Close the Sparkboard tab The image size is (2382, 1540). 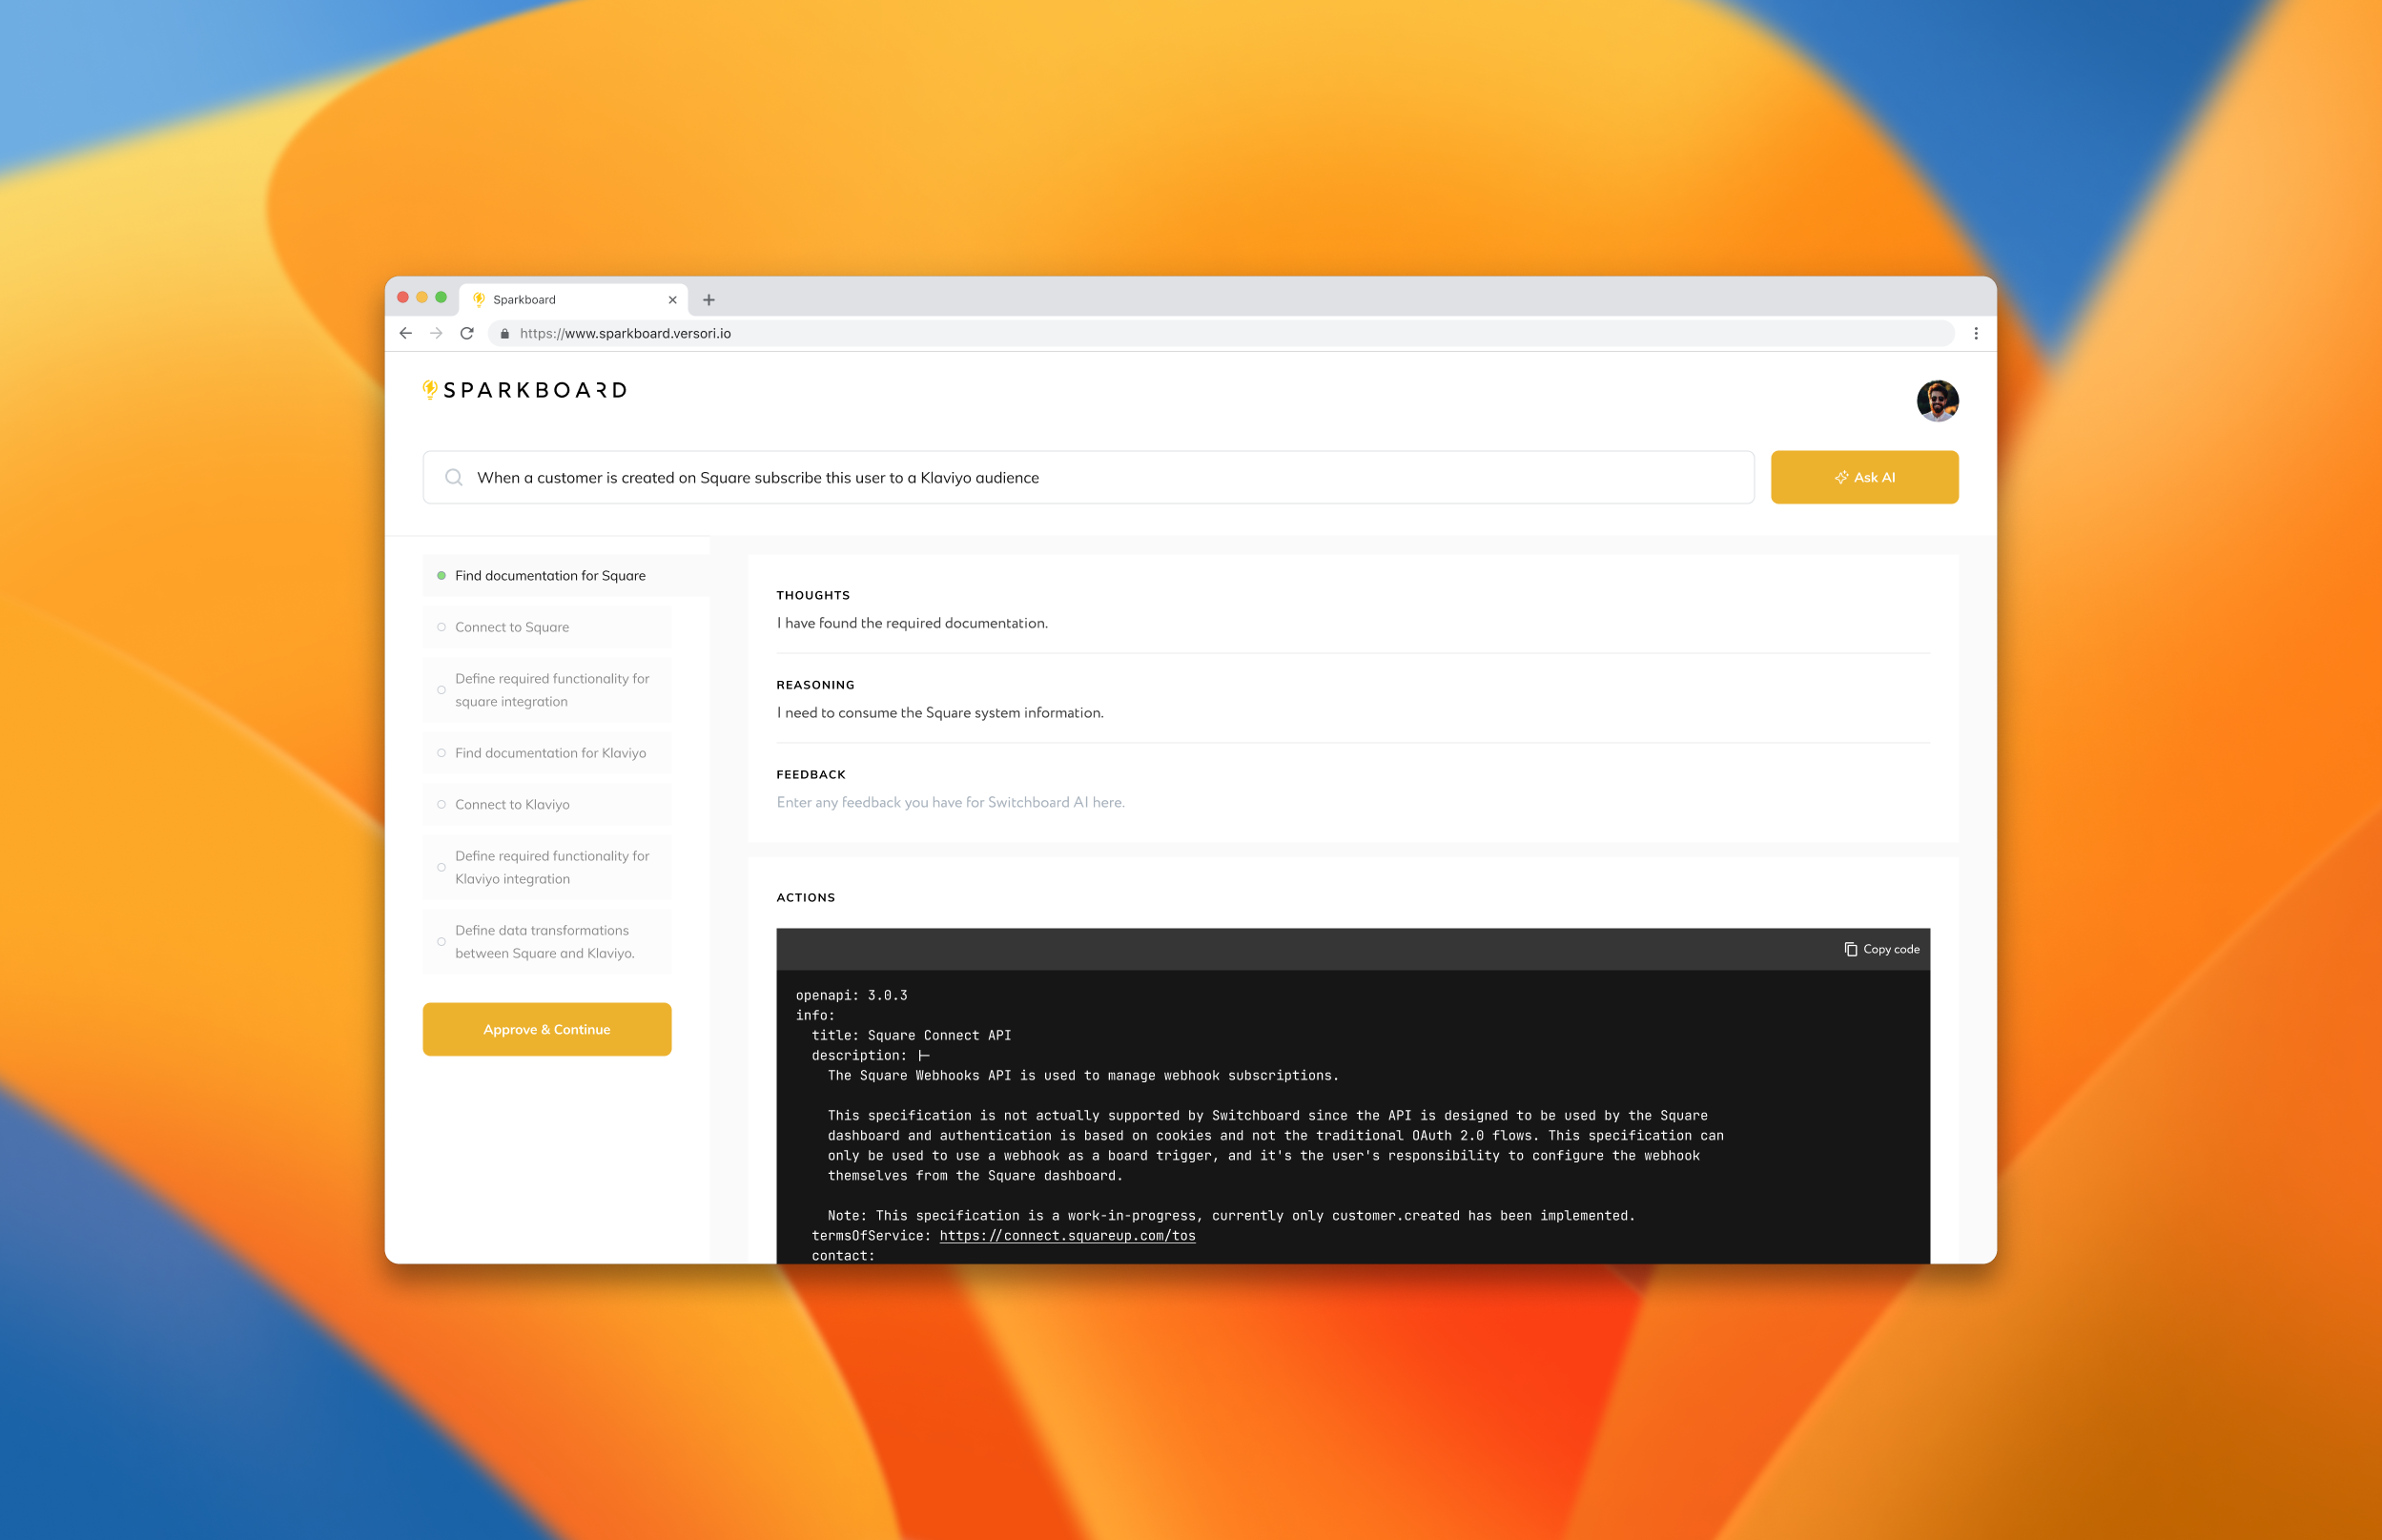[672, 299]
